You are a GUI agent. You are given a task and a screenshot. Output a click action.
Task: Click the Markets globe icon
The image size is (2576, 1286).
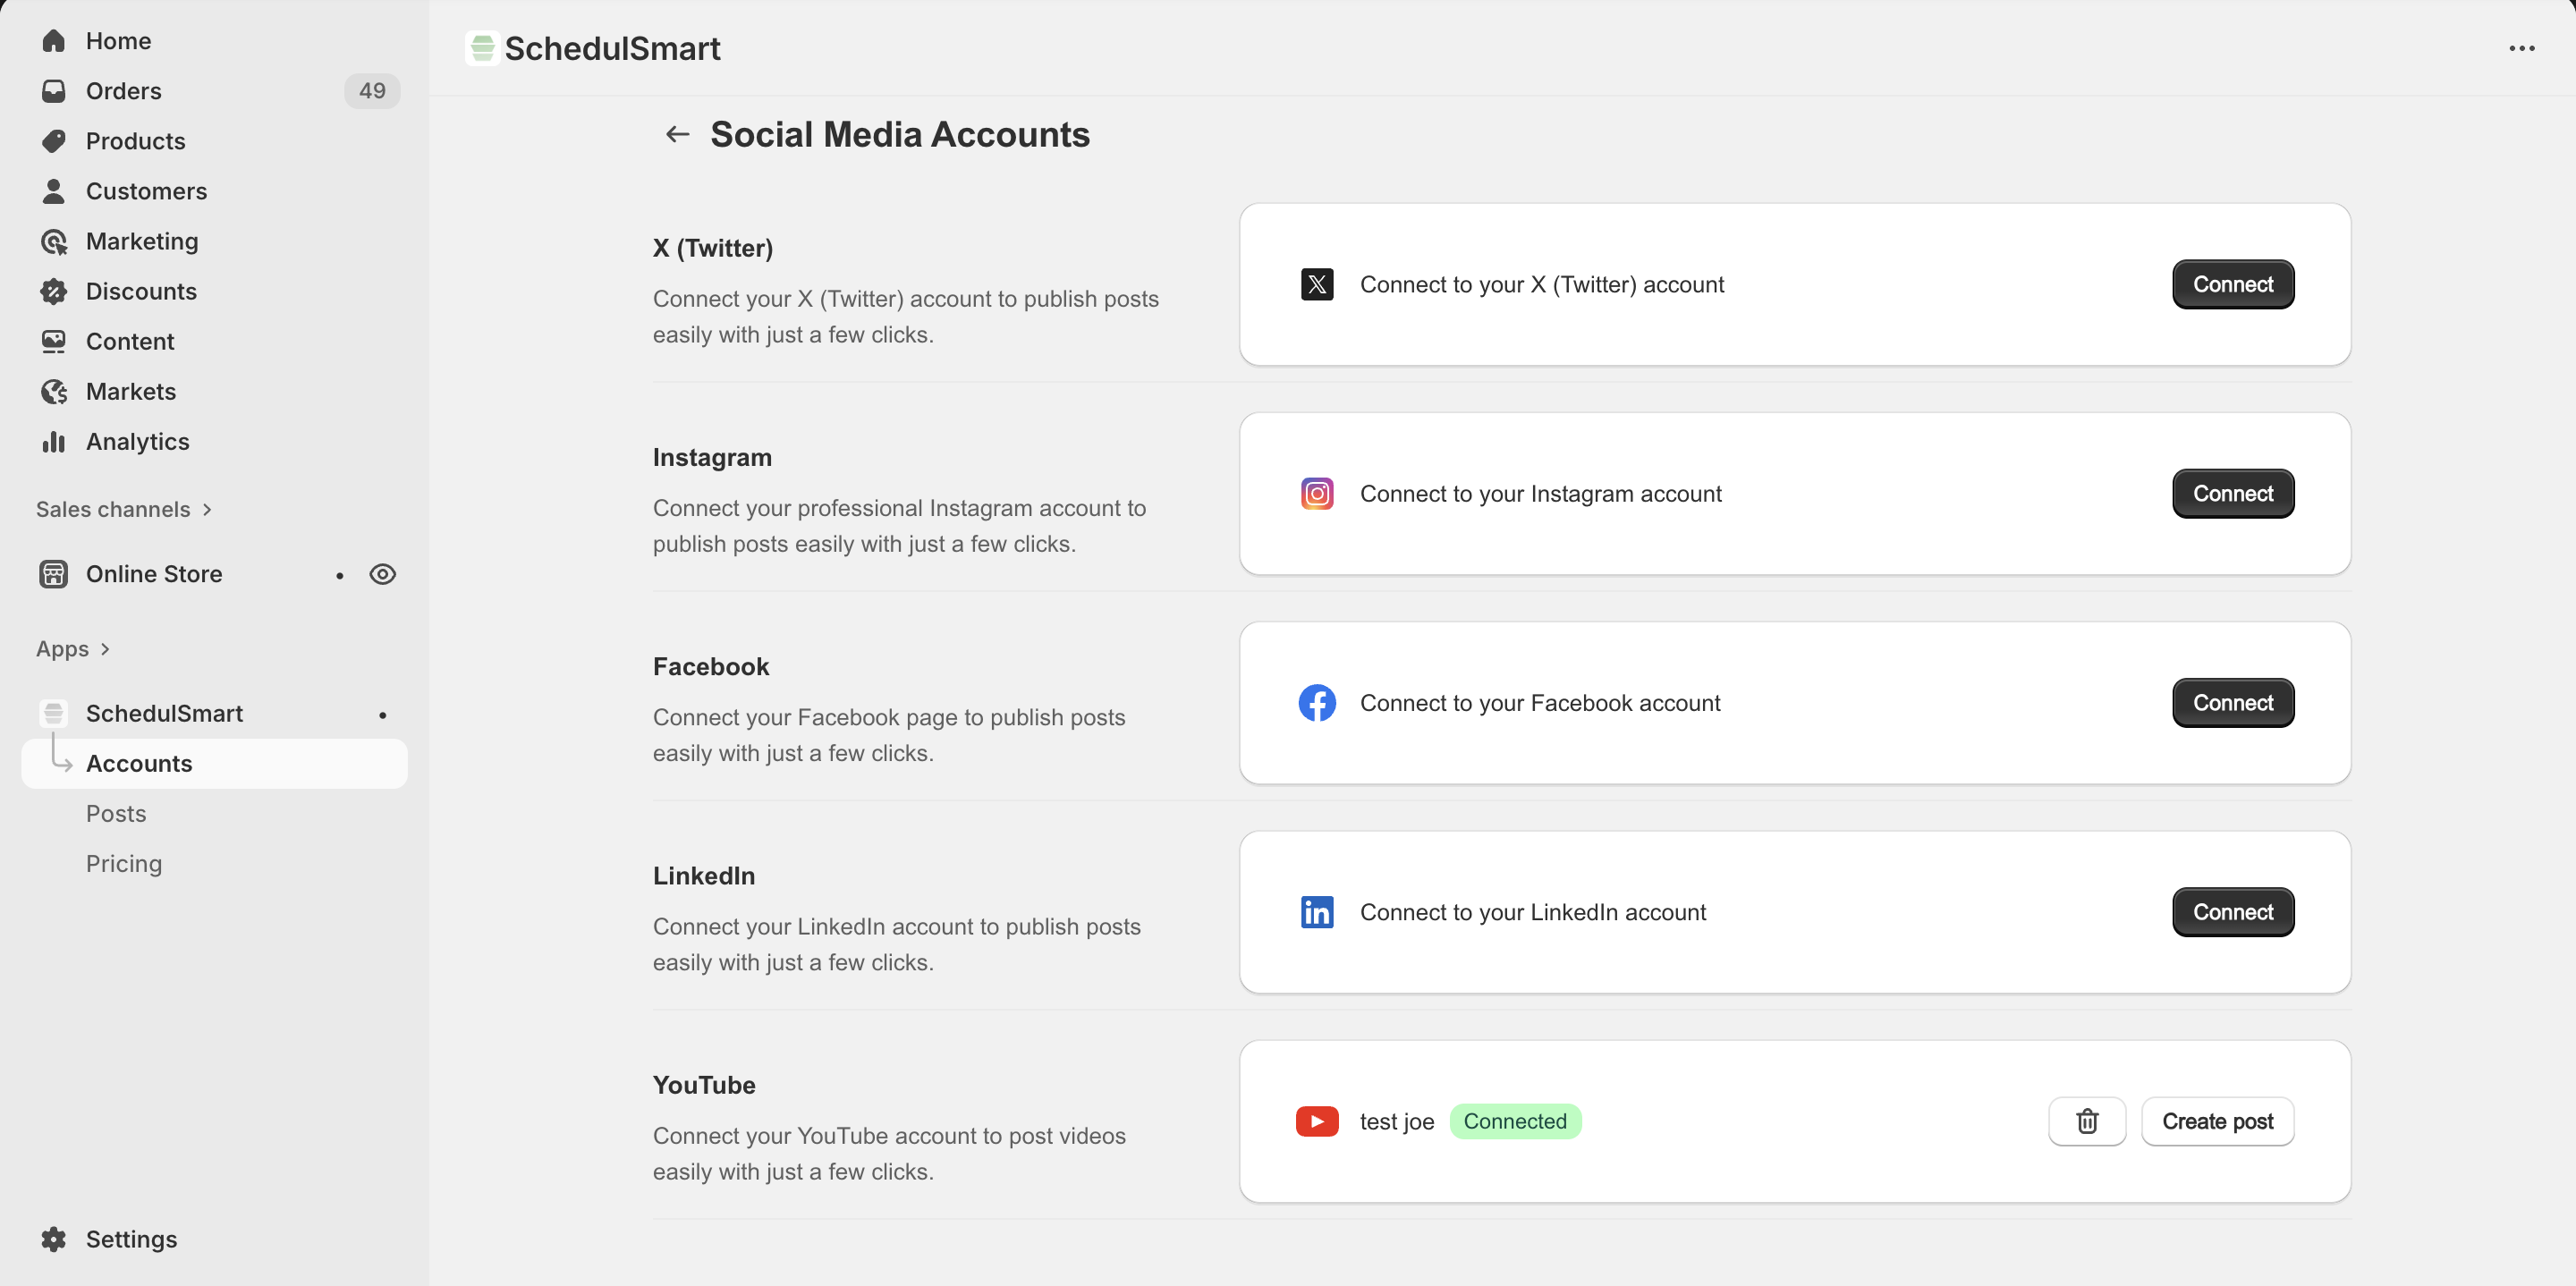[54, 392]
